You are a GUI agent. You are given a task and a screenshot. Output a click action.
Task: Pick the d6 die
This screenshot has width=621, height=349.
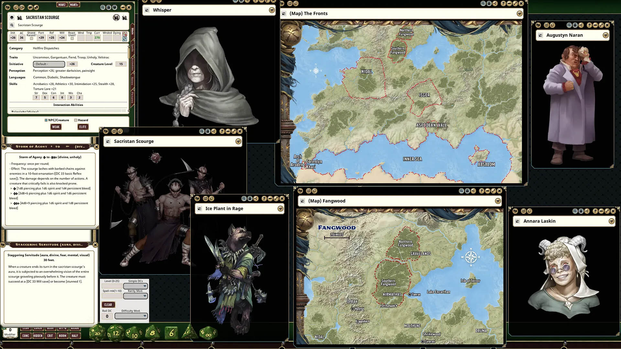click(171, 333)
